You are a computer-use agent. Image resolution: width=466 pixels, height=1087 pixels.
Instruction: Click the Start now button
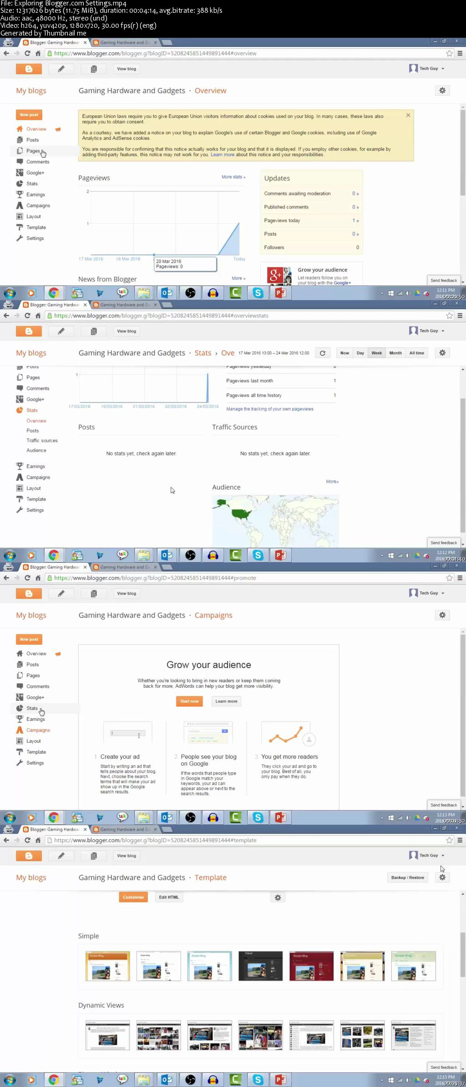(189, 701)
